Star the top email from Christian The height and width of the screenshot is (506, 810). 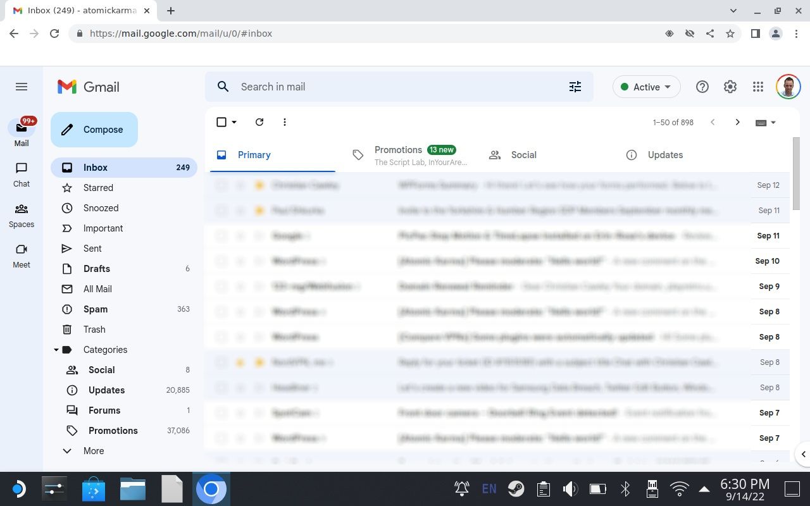(x=259, y=185)
